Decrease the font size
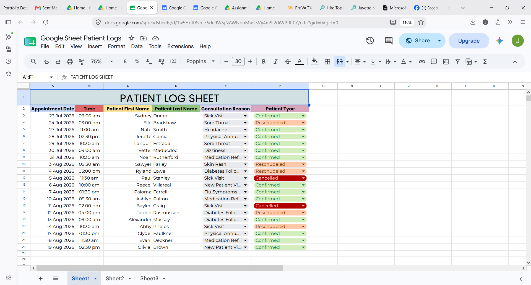This screenshot has width=531, height=285. pos(226,61)
